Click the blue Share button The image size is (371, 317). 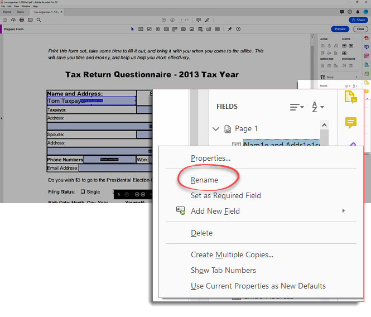pos(358,20)
